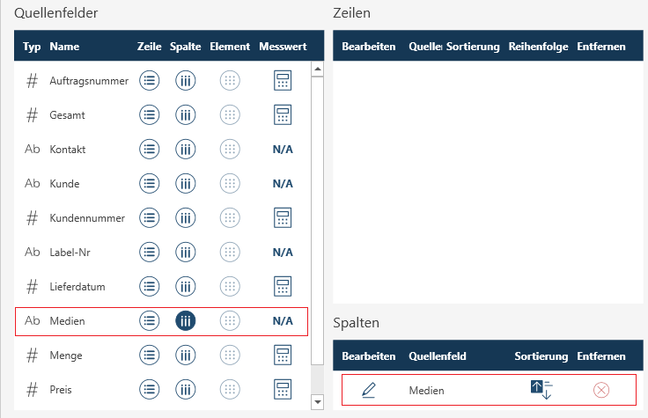Add Menge as a measure value
648x418 pixels.
pos(283,356)
